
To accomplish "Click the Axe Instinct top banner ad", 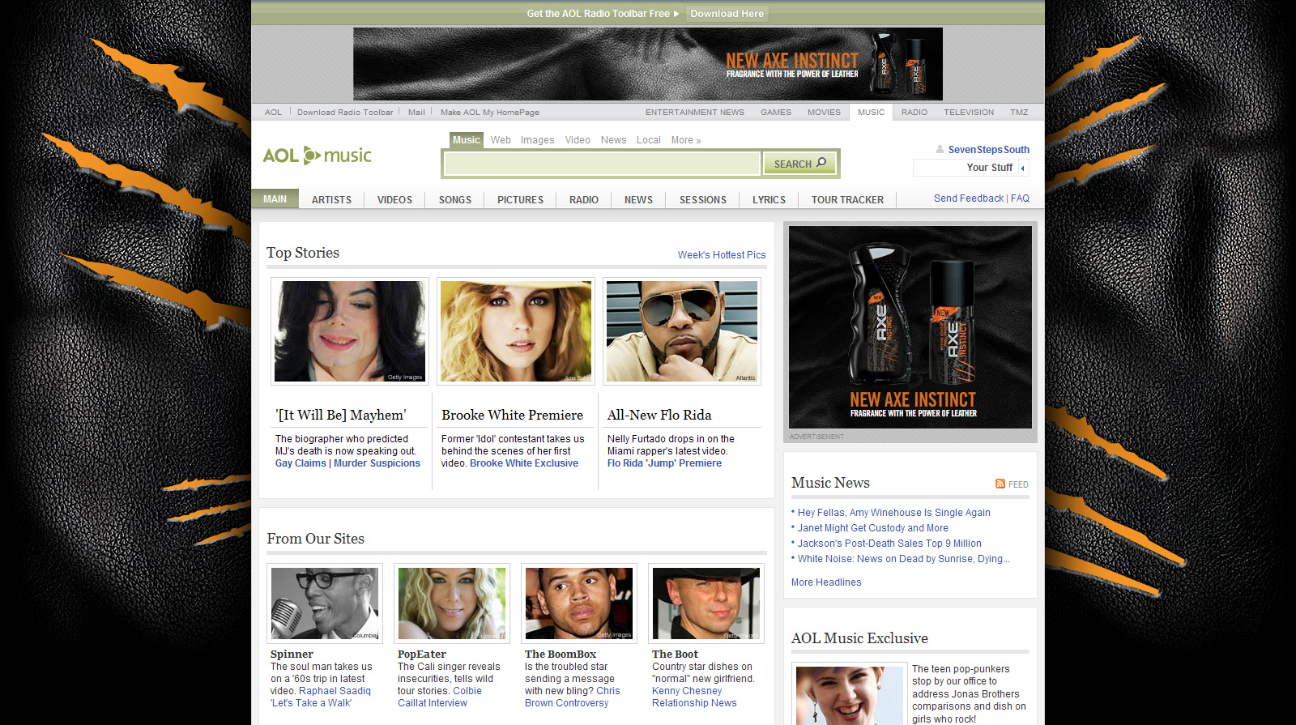I will pyautogui.click(x=648, y=64).
